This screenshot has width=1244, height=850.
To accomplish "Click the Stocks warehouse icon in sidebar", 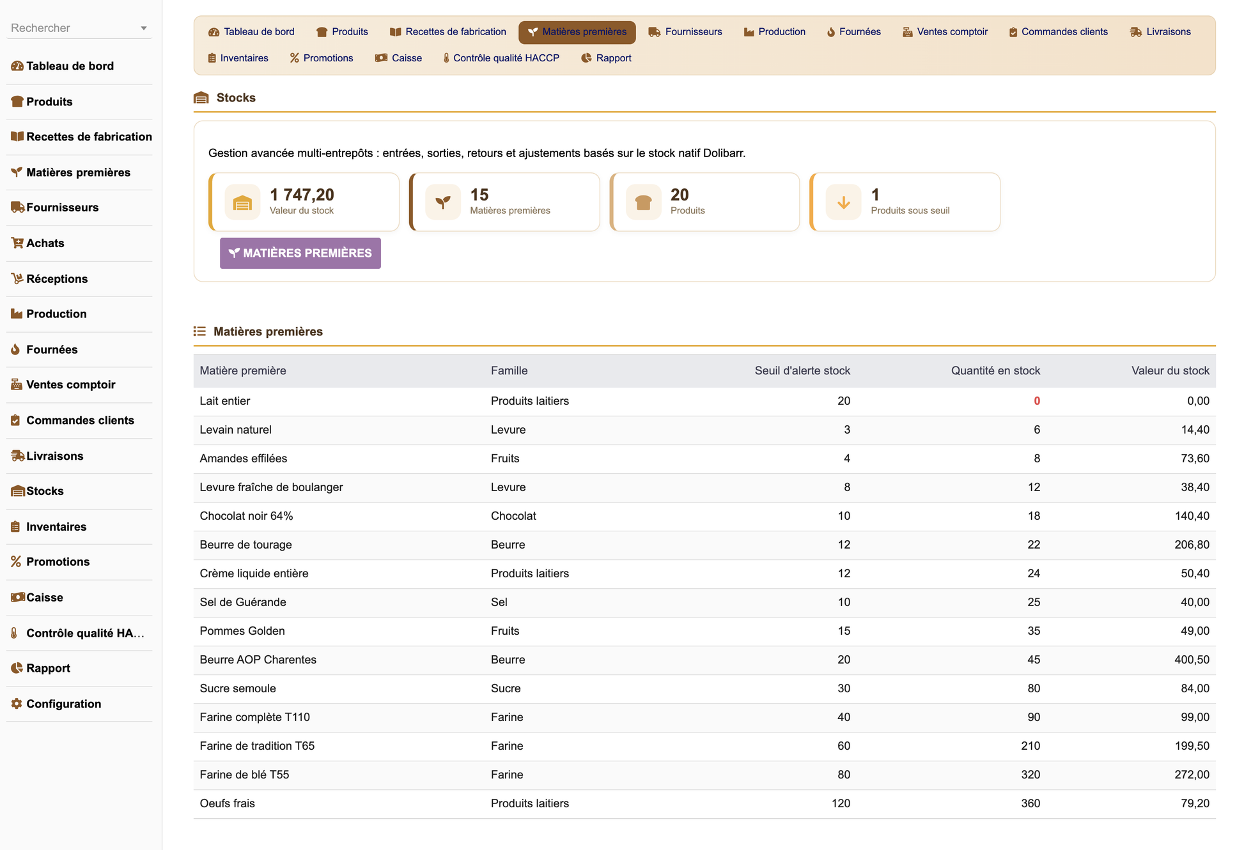I will [18, 491].
